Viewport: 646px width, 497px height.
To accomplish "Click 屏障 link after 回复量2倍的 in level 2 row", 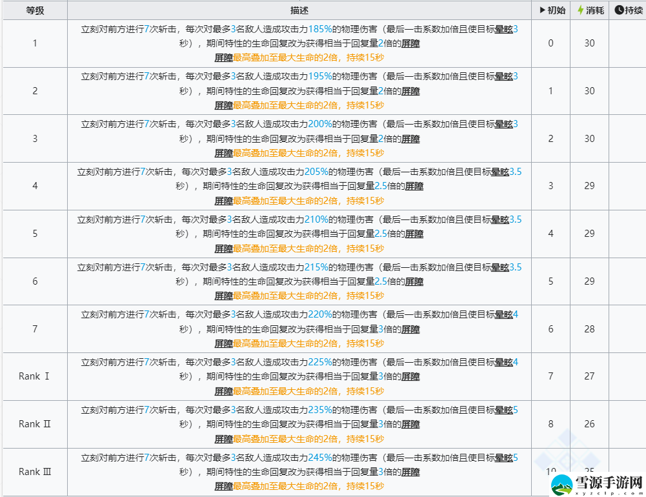I will [x=410, y=91].
